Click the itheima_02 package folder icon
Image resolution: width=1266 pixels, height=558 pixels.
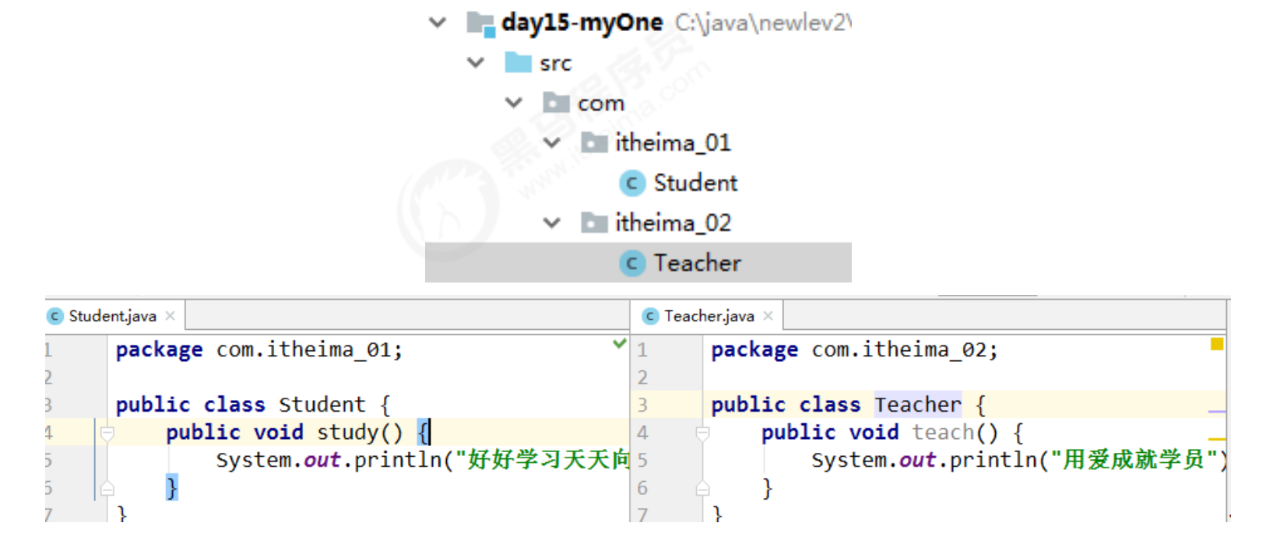594,223
